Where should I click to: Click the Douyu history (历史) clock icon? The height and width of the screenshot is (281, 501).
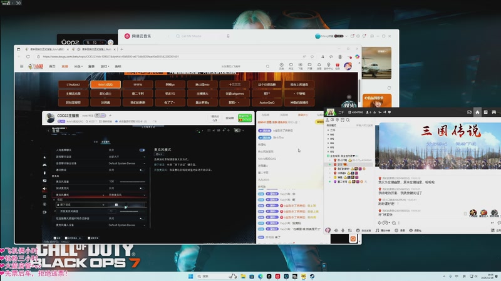[x=281, y=66]
